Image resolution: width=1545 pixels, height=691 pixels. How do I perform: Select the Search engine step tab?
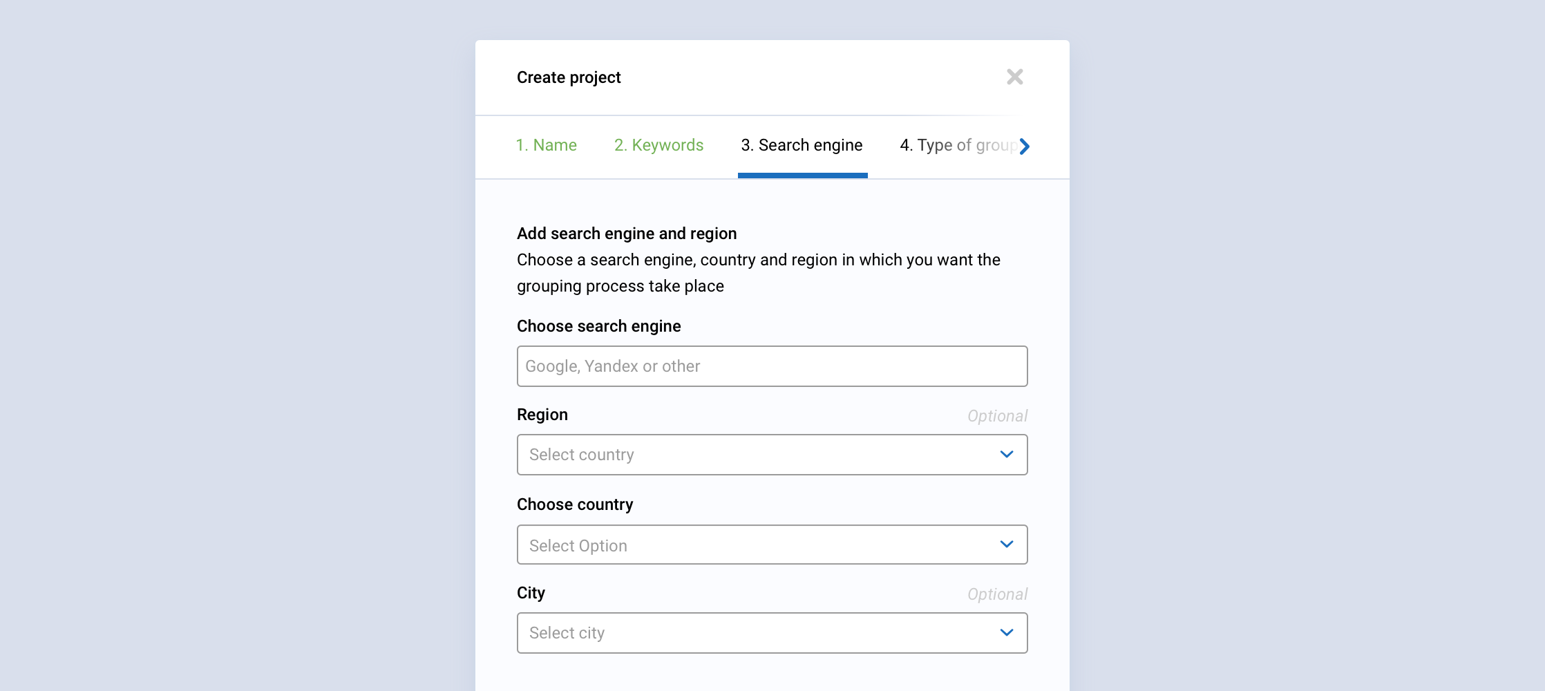pos(802,145)
